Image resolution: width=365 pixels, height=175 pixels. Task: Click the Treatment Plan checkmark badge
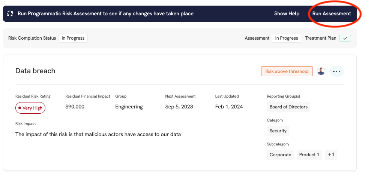[345, 38]
